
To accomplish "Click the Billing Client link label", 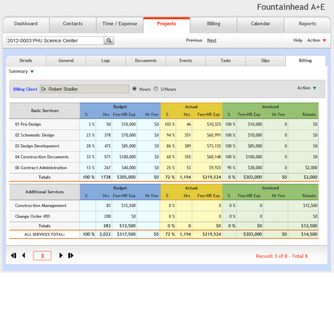I will (25, 89).
